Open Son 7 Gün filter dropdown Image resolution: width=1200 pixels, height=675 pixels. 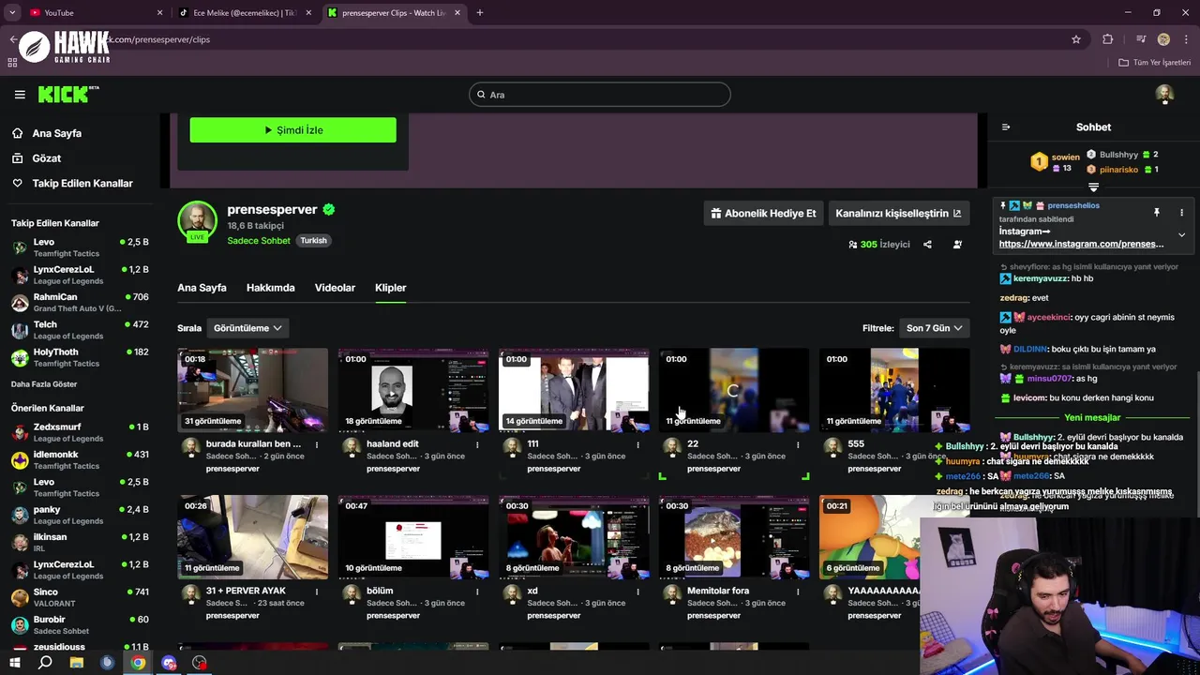[934, 328]
